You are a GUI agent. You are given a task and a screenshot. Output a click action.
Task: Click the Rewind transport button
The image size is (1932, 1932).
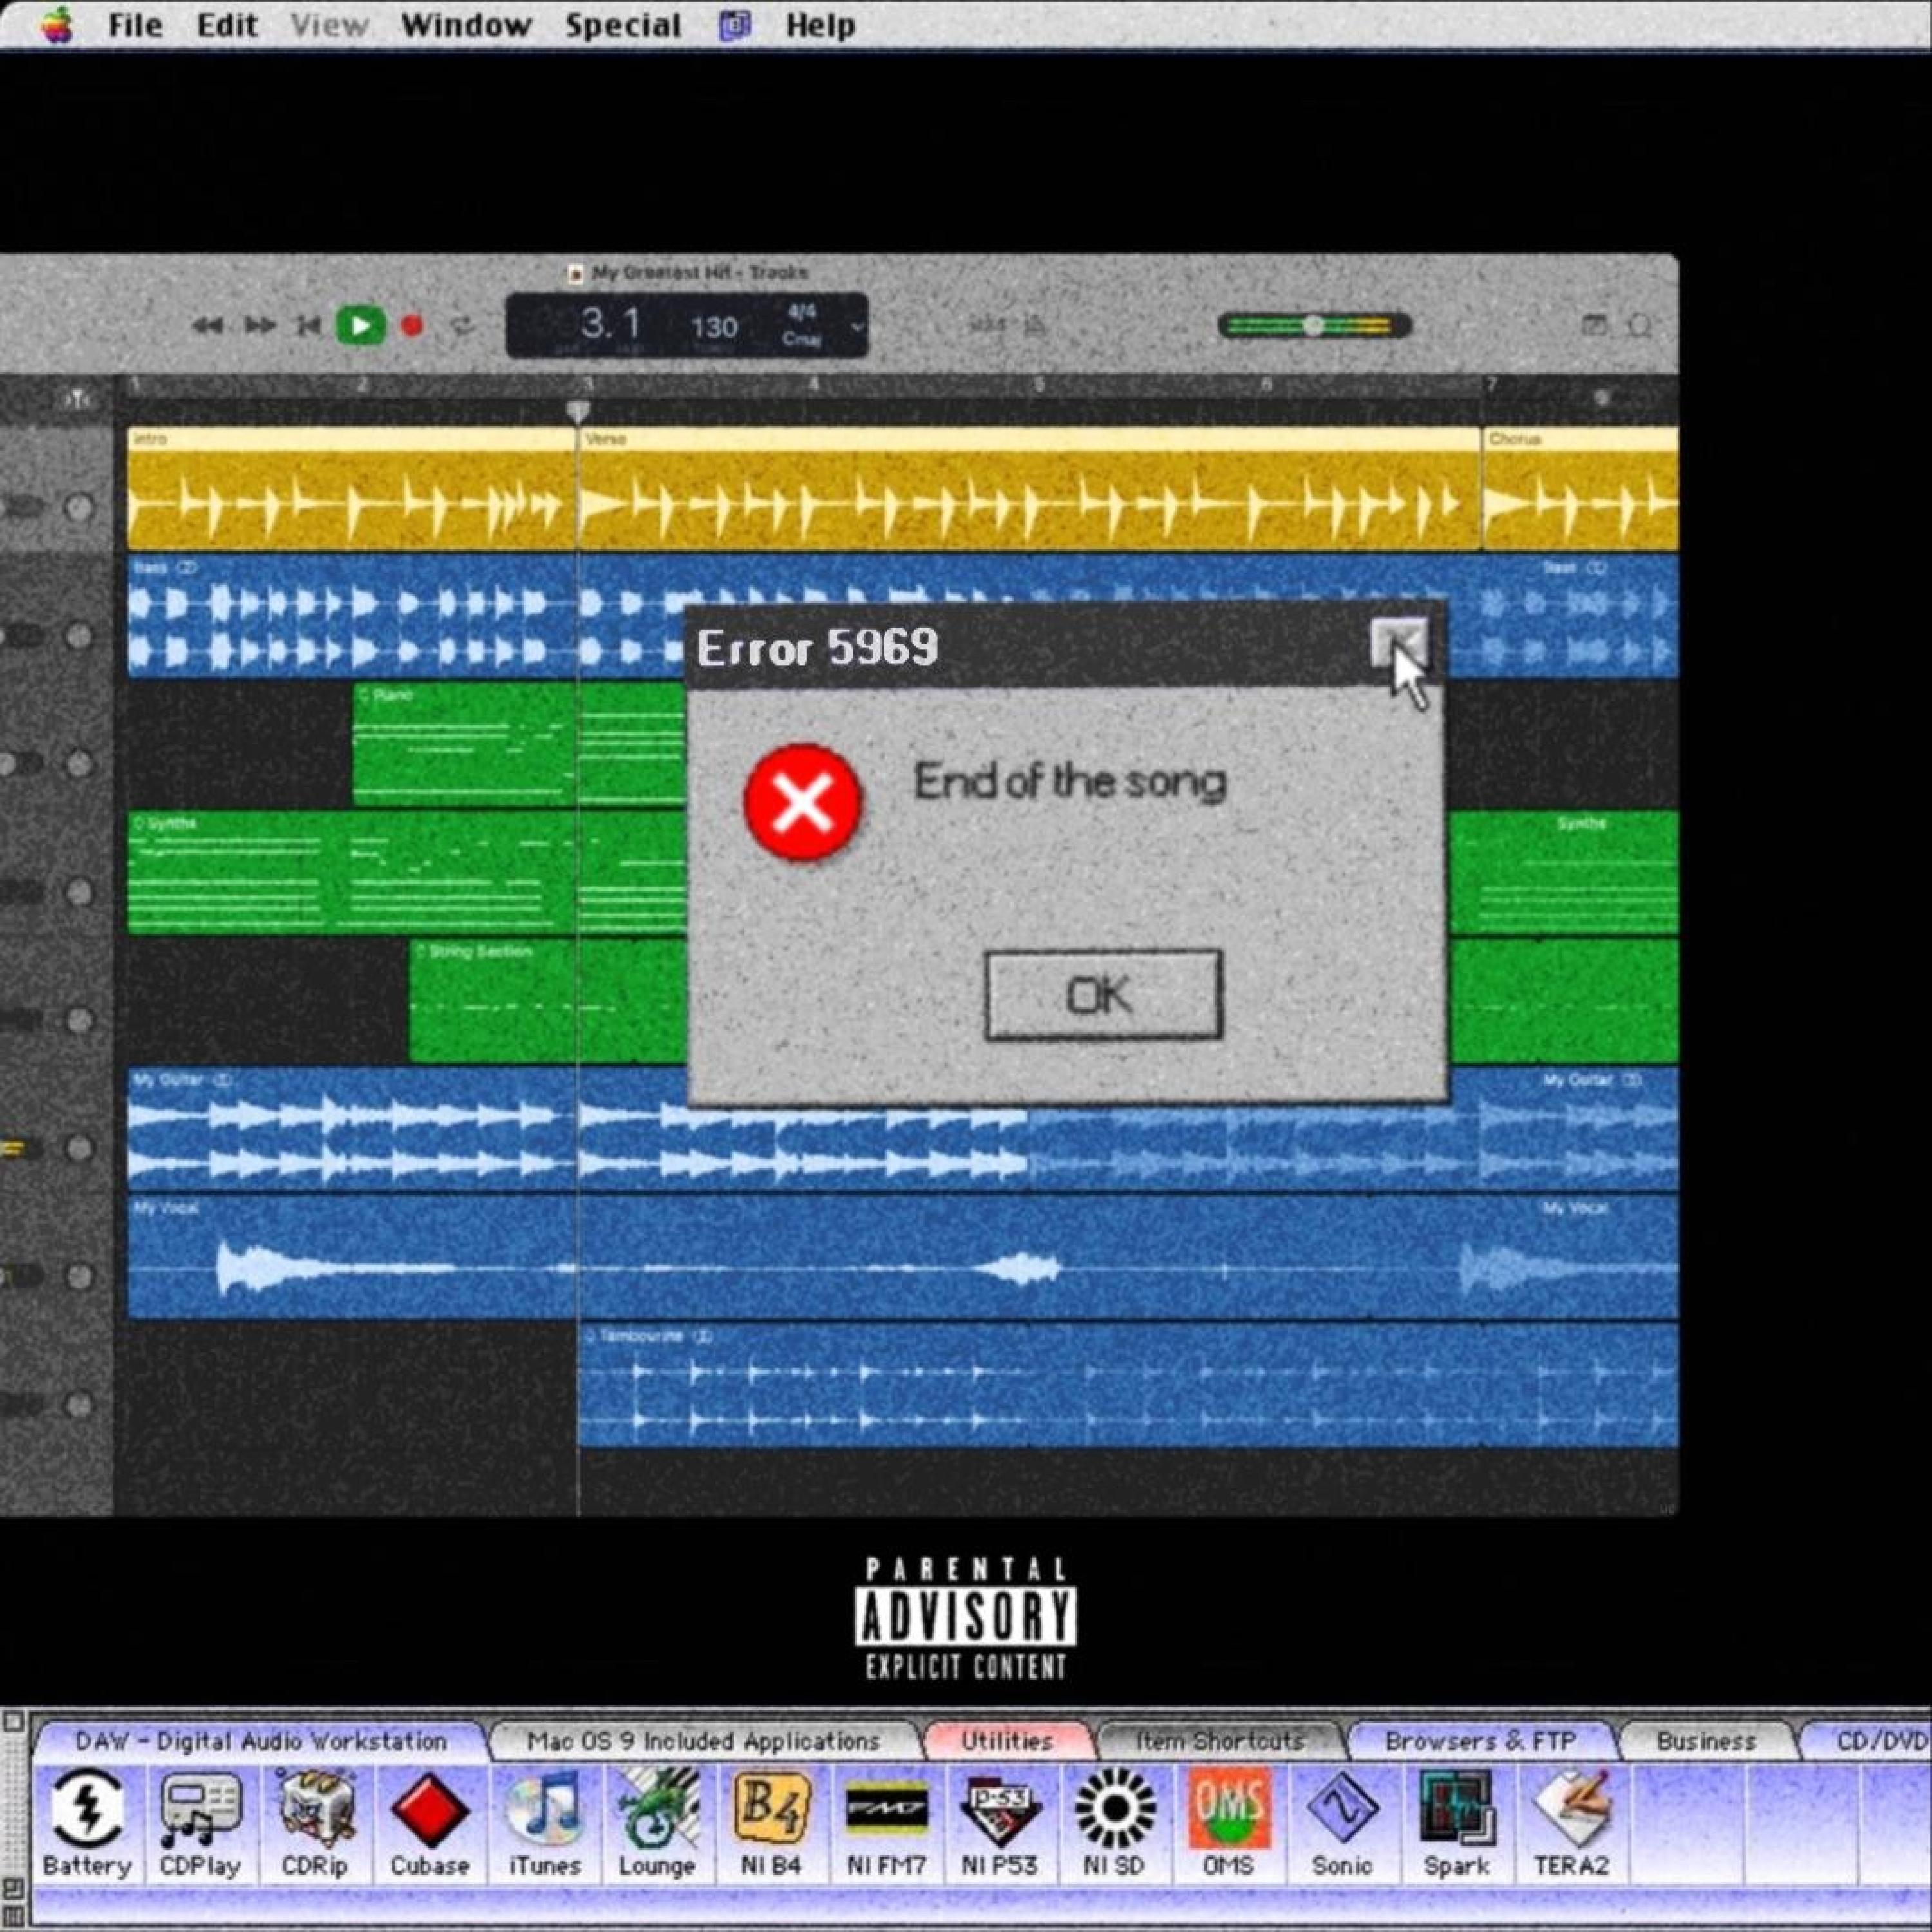click(x=208, y=326)
